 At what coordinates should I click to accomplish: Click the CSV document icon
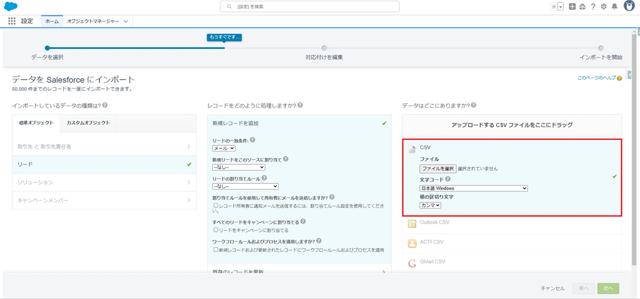click(412, 149)
